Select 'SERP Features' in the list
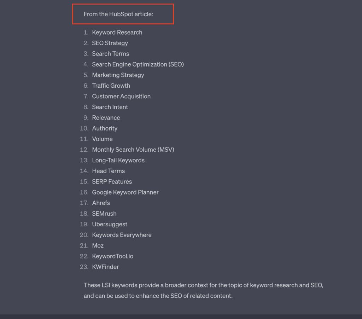The image size is (362, 319). (112, 181)
